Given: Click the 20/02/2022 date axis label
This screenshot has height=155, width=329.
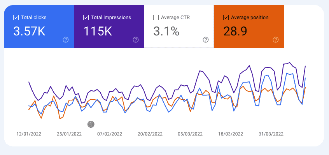Looking at the screenshot, I should point(150,134).
